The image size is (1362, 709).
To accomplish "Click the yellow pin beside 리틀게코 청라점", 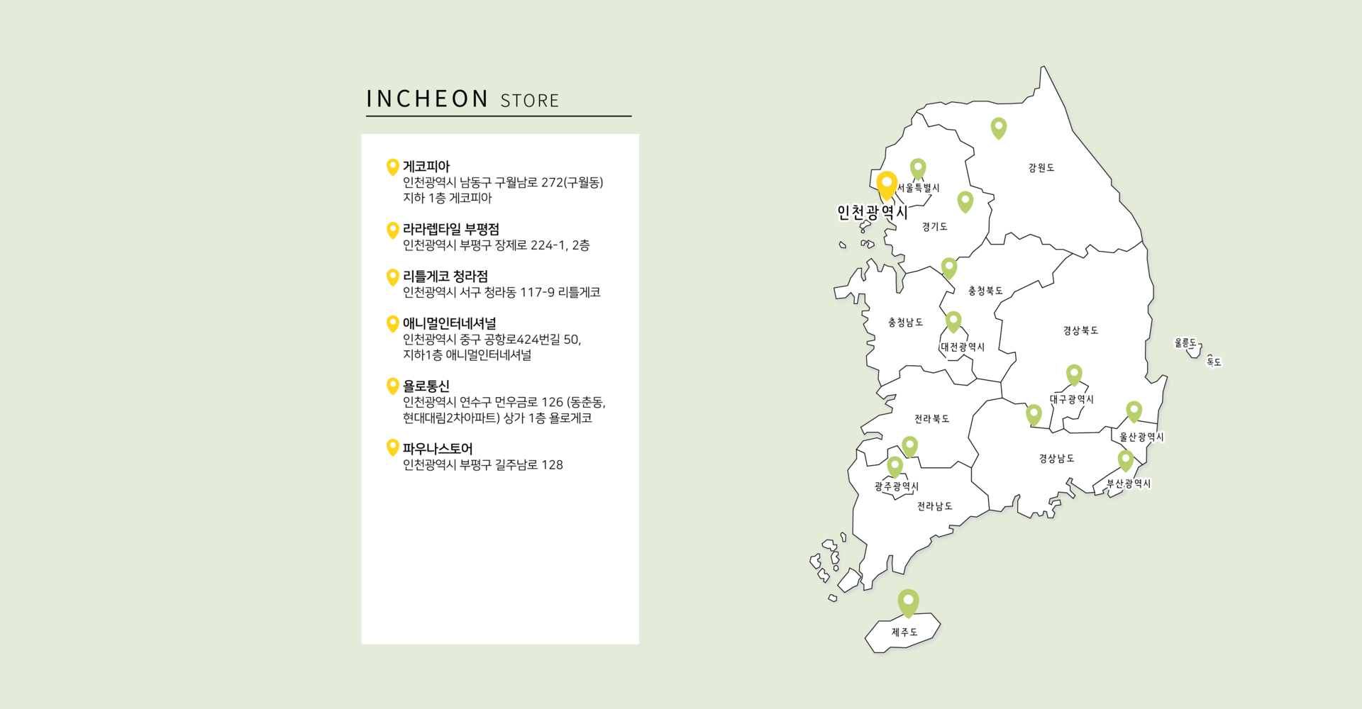I will point(392,277).
